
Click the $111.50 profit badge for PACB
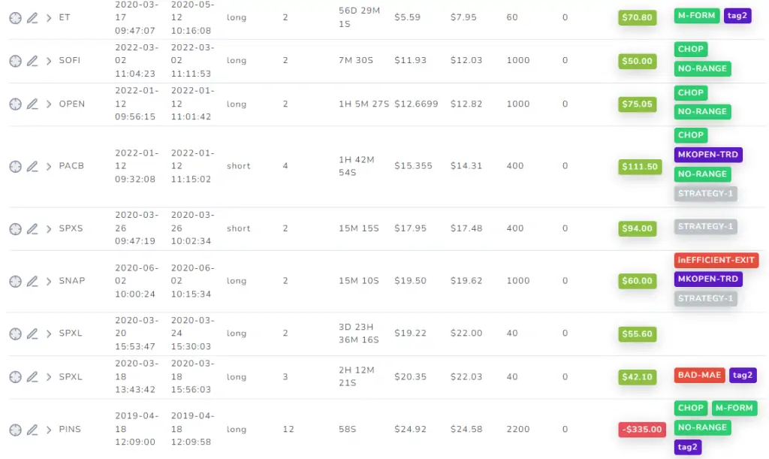click(x=640, y=167)
